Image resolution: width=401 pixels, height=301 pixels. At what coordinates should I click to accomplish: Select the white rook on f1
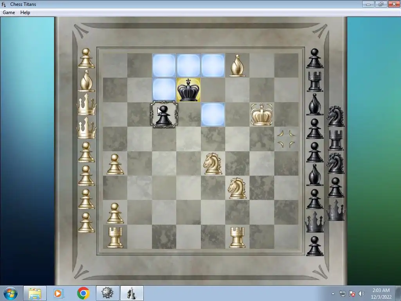tap(237, 237)
